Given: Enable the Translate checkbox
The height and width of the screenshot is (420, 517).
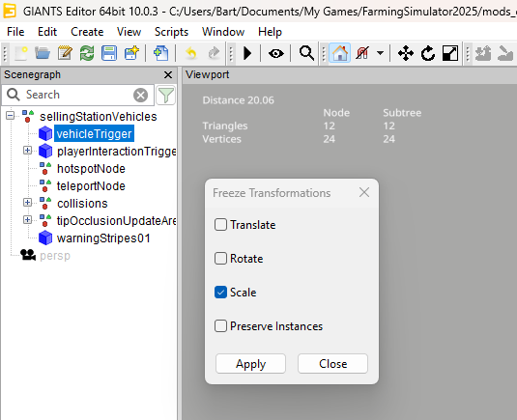Looking at the screenshot, I should pyautogui.click(x=220, y=225).
